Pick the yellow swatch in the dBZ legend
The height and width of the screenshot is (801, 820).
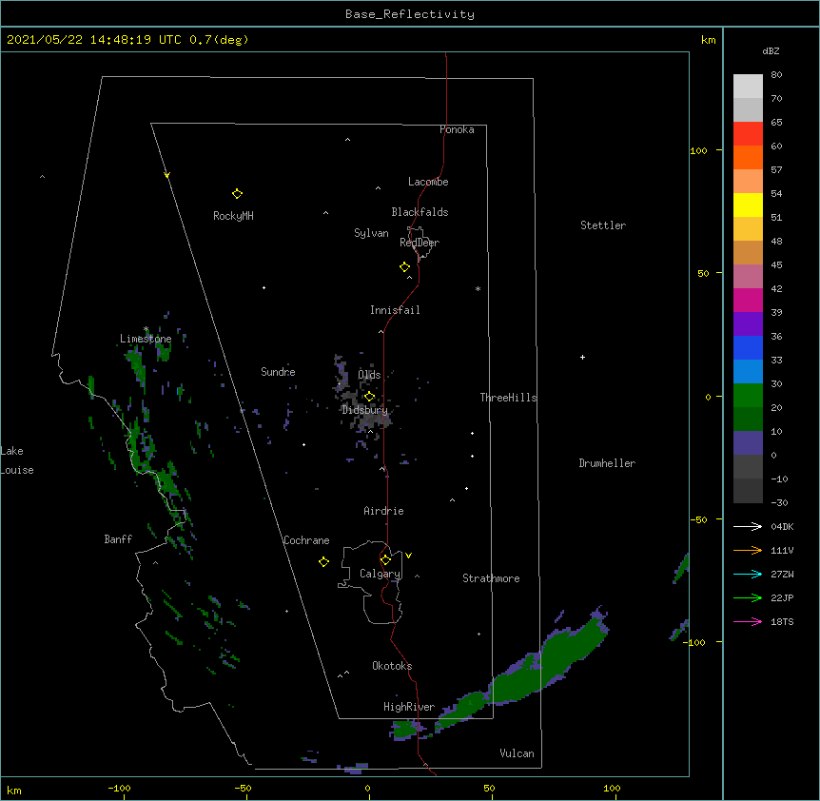coord(748,205)
